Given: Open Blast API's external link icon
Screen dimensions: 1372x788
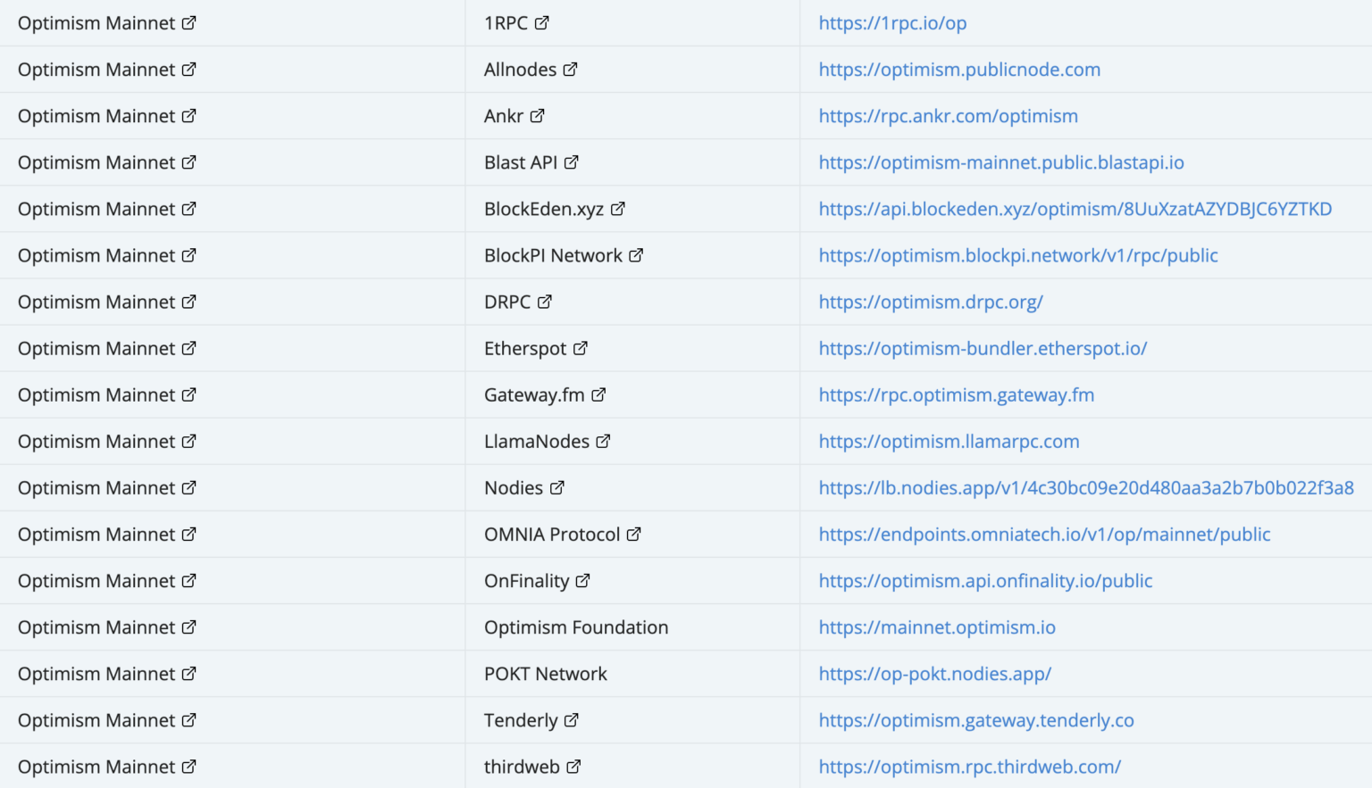Looking at the screenshot, I should tap(573, 162).
